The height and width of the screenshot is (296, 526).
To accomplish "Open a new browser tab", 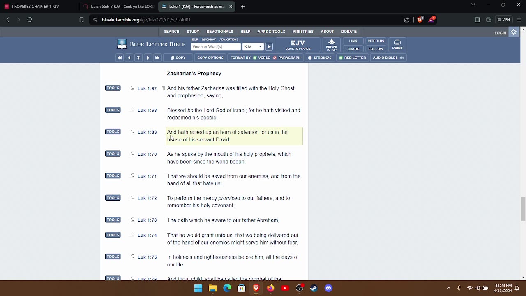I will 243,7.
